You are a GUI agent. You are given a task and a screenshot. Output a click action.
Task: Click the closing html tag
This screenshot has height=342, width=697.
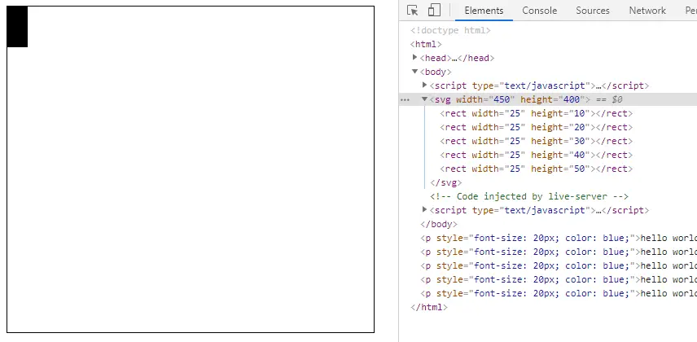pyautogui.click(x=429, y=307)
